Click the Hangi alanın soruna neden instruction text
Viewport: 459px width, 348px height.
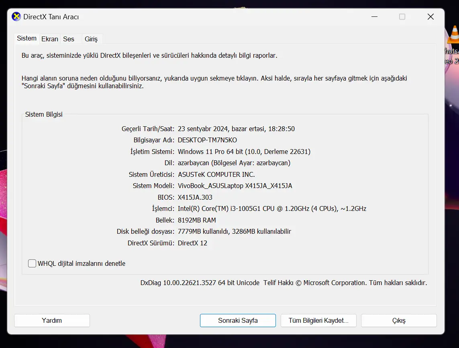[x=214, y=82]
